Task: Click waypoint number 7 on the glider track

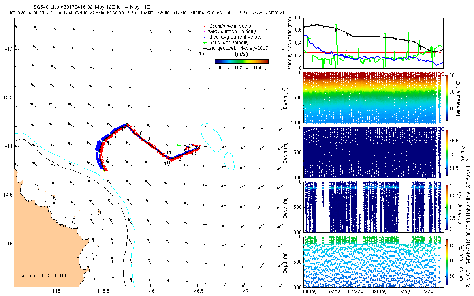Action: [x=134, y=126]
